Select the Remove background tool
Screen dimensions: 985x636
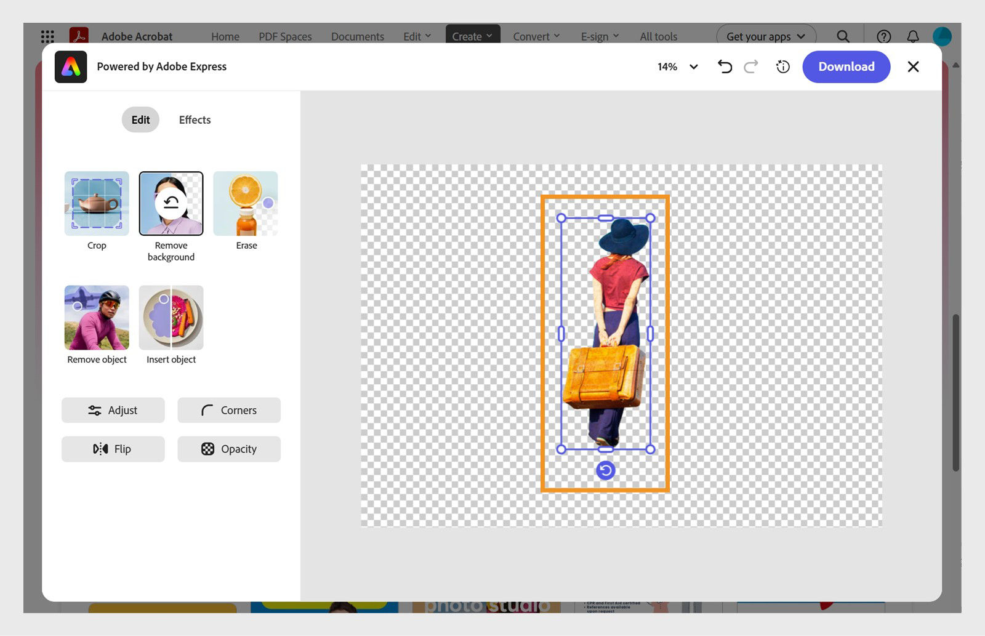click(171, 203)
